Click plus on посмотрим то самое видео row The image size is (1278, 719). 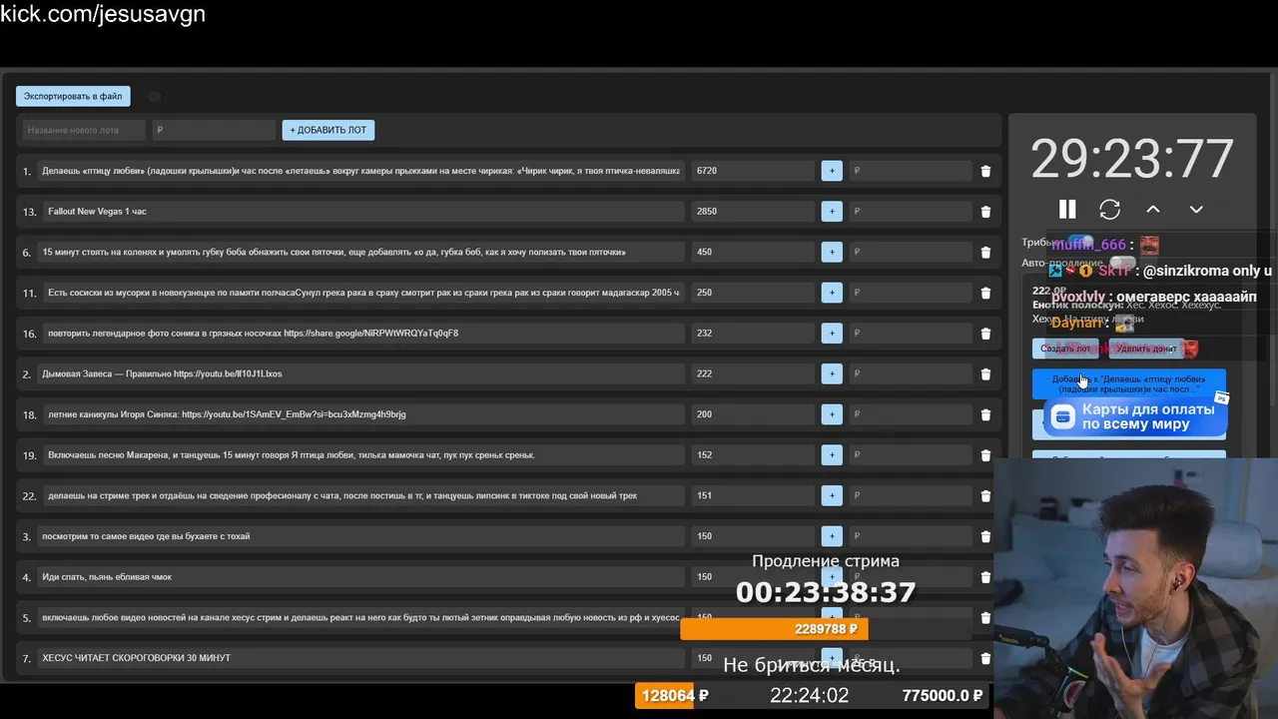(x=832, y=536)
